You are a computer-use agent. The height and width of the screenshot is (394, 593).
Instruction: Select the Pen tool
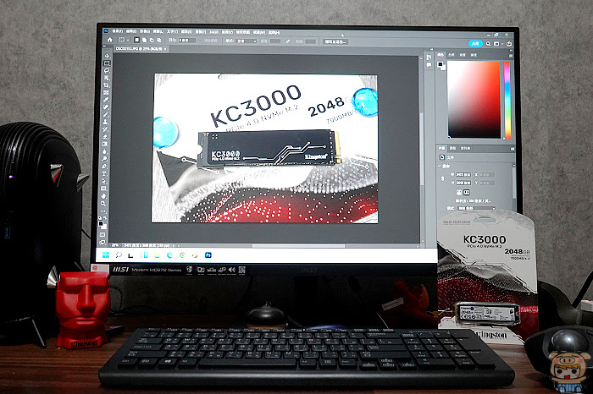(104, 167)
